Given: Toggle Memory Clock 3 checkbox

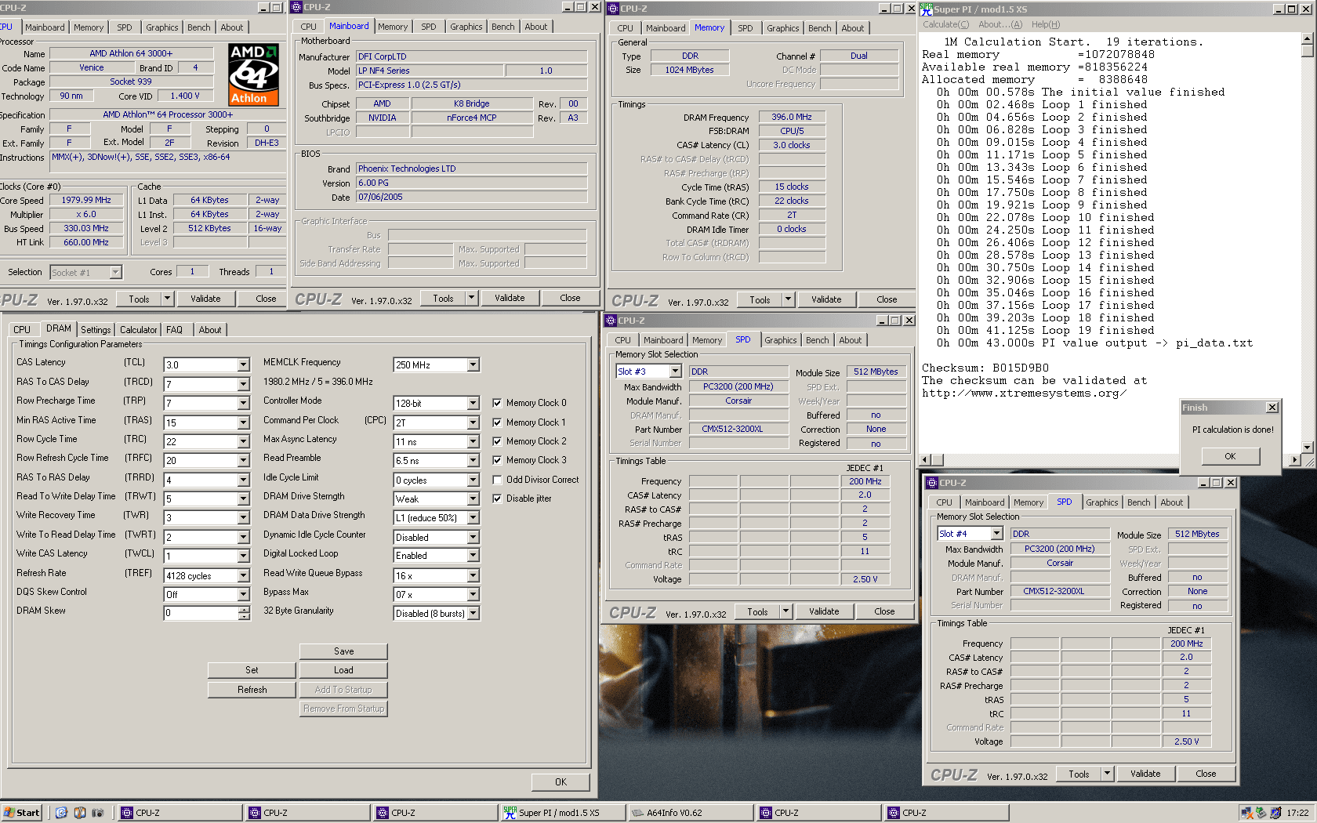Looking at the screenshot, I should click(x=497, y=460).
